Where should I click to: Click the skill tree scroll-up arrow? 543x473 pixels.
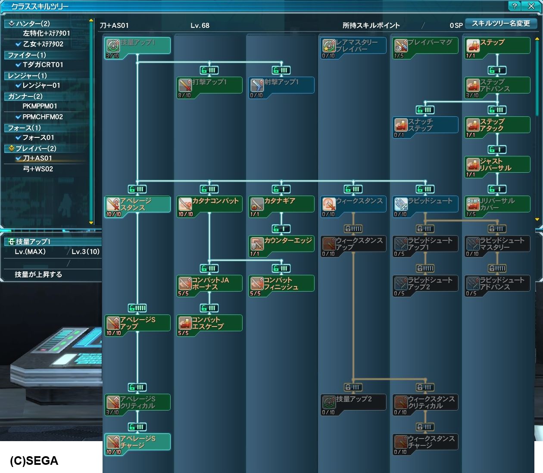tap(537, 39)
